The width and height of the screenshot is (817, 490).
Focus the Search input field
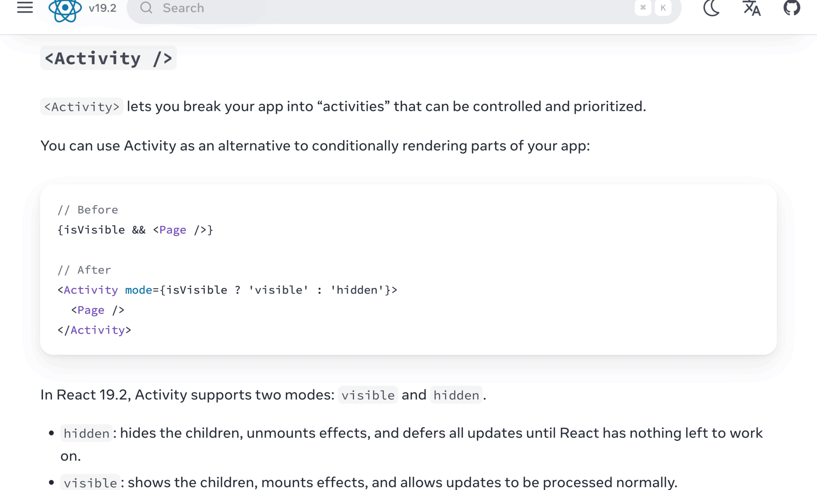[x=368, y=8]
